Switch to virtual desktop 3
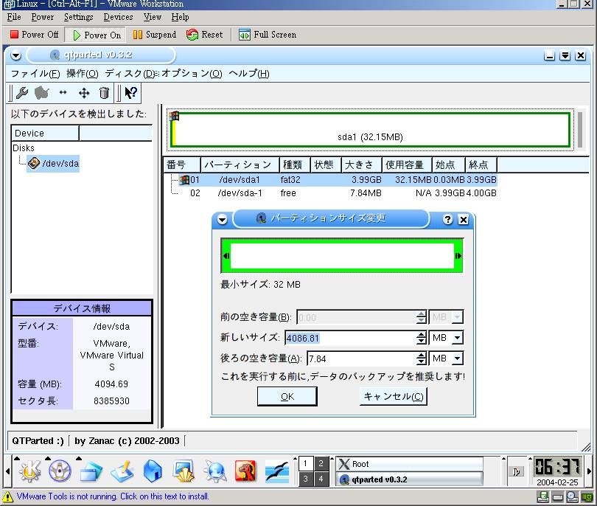The image size is (597, 506). (305, 479)
